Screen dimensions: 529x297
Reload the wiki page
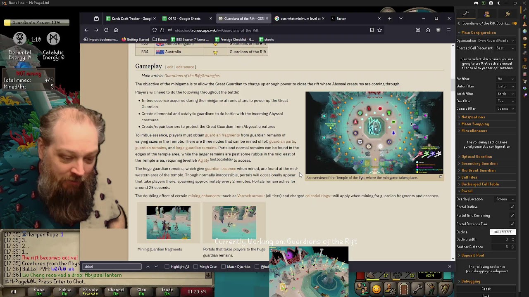(106, 30)
